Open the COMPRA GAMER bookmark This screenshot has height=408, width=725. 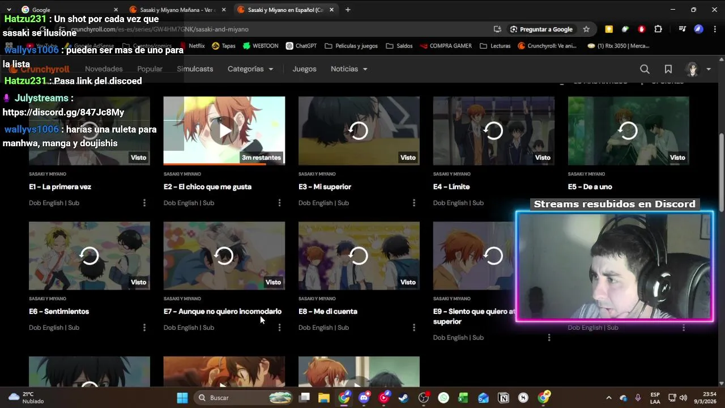point(446,46)
